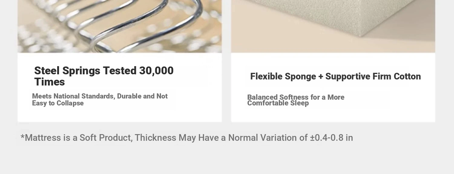Viewport: 454px width, 174px height.
Task: Click the ±0.4-0.8 in measurement text
Action: pos(331,138)
